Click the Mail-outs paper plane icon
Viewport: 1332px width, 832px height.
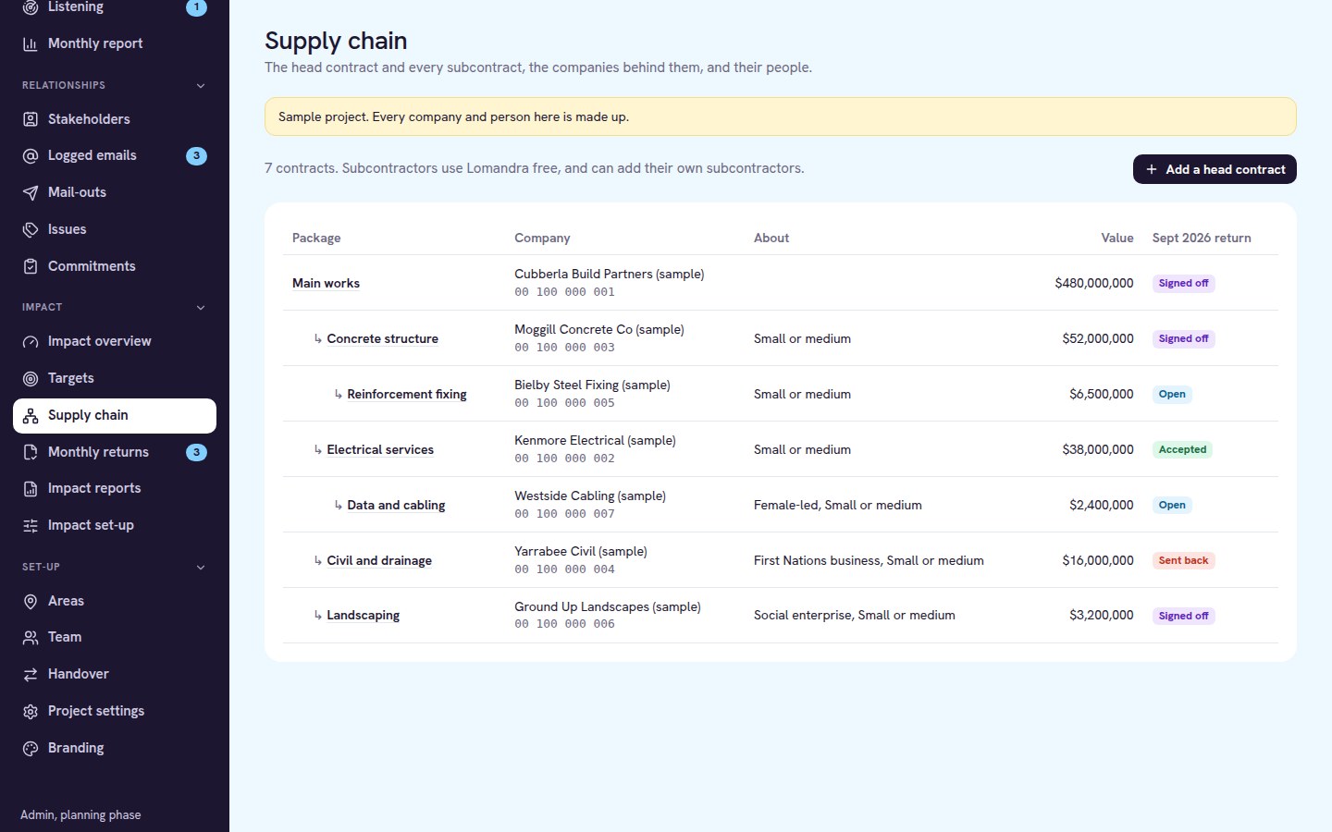pyautogui.click(x=31, y=192)
